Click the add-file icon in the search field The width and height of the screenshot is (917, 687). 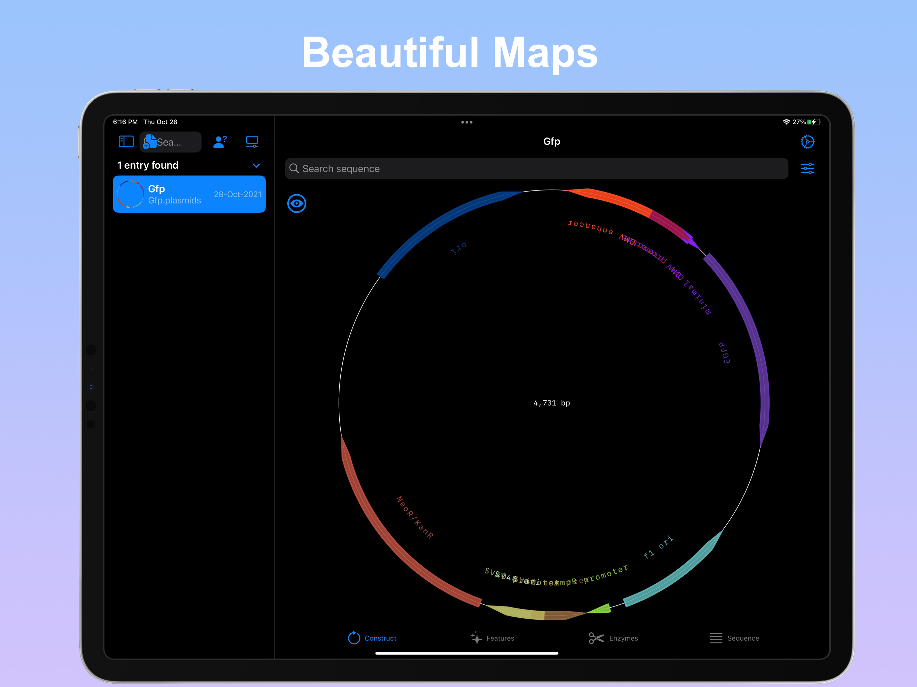point(149,142)
